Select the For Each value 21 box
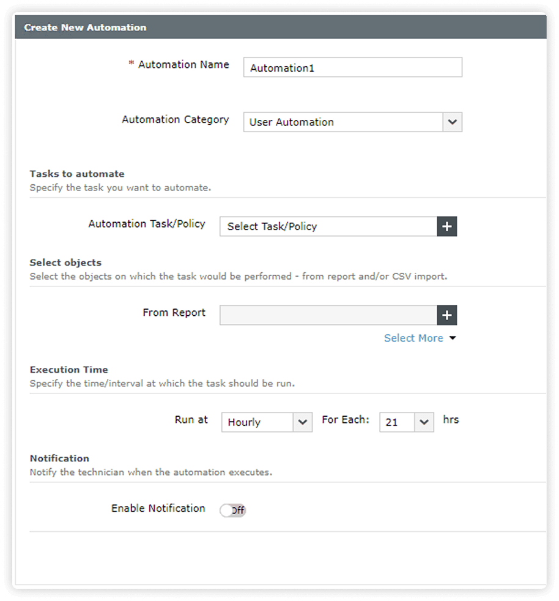Image resolution: width=559 pixels, height=601 pixels. tap(397, 422)
